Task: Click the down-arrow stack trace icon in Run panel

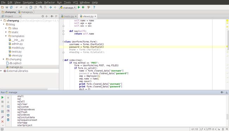Action: coord(8,102)
